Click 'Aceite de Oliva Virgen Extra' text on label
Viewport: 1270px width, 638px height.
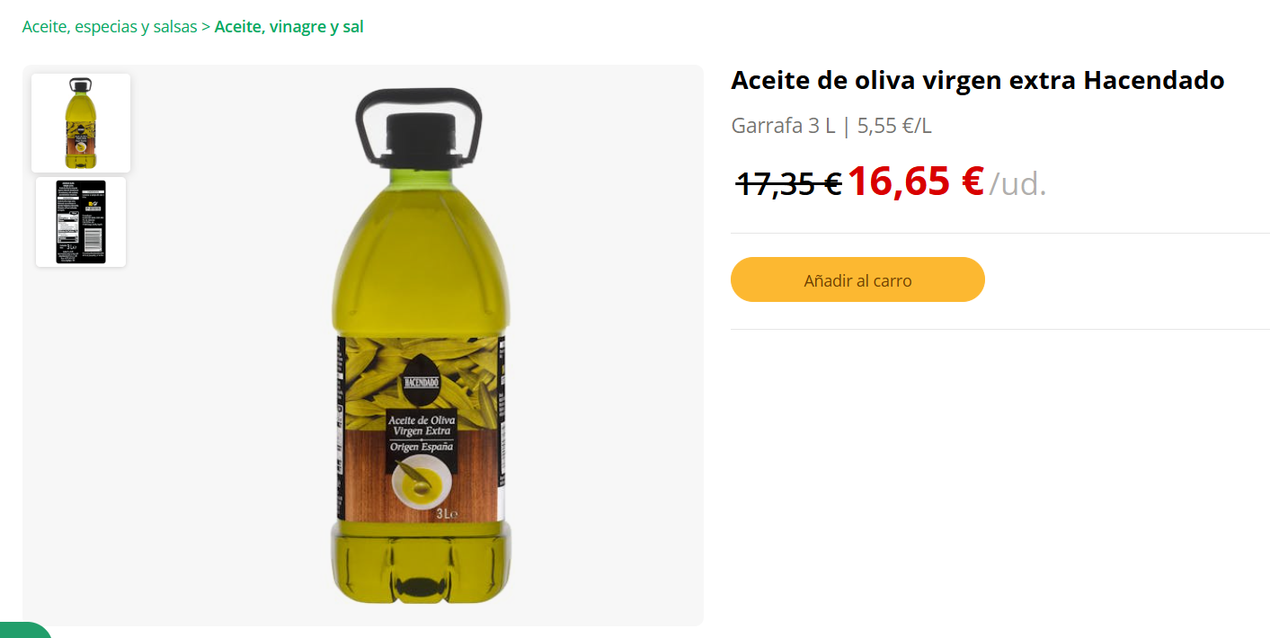[x=422, y=426]
